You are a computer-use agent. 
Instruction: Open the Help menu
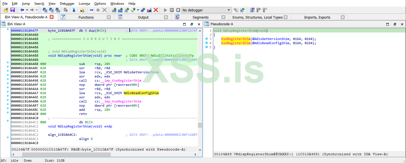[132, 3]
